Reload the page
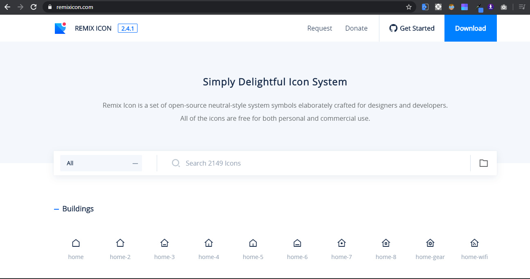This screenshot has height=279, width=530. coord(34,7)
